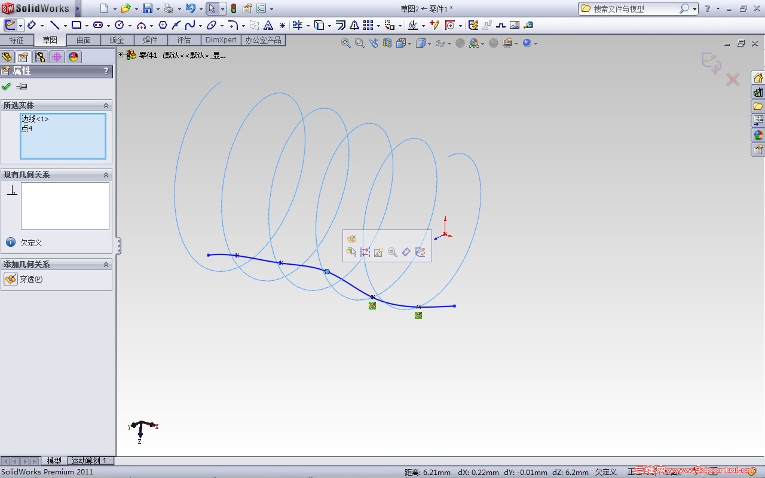
Task: Select the Rectangle tool
Action: [76, 25]
